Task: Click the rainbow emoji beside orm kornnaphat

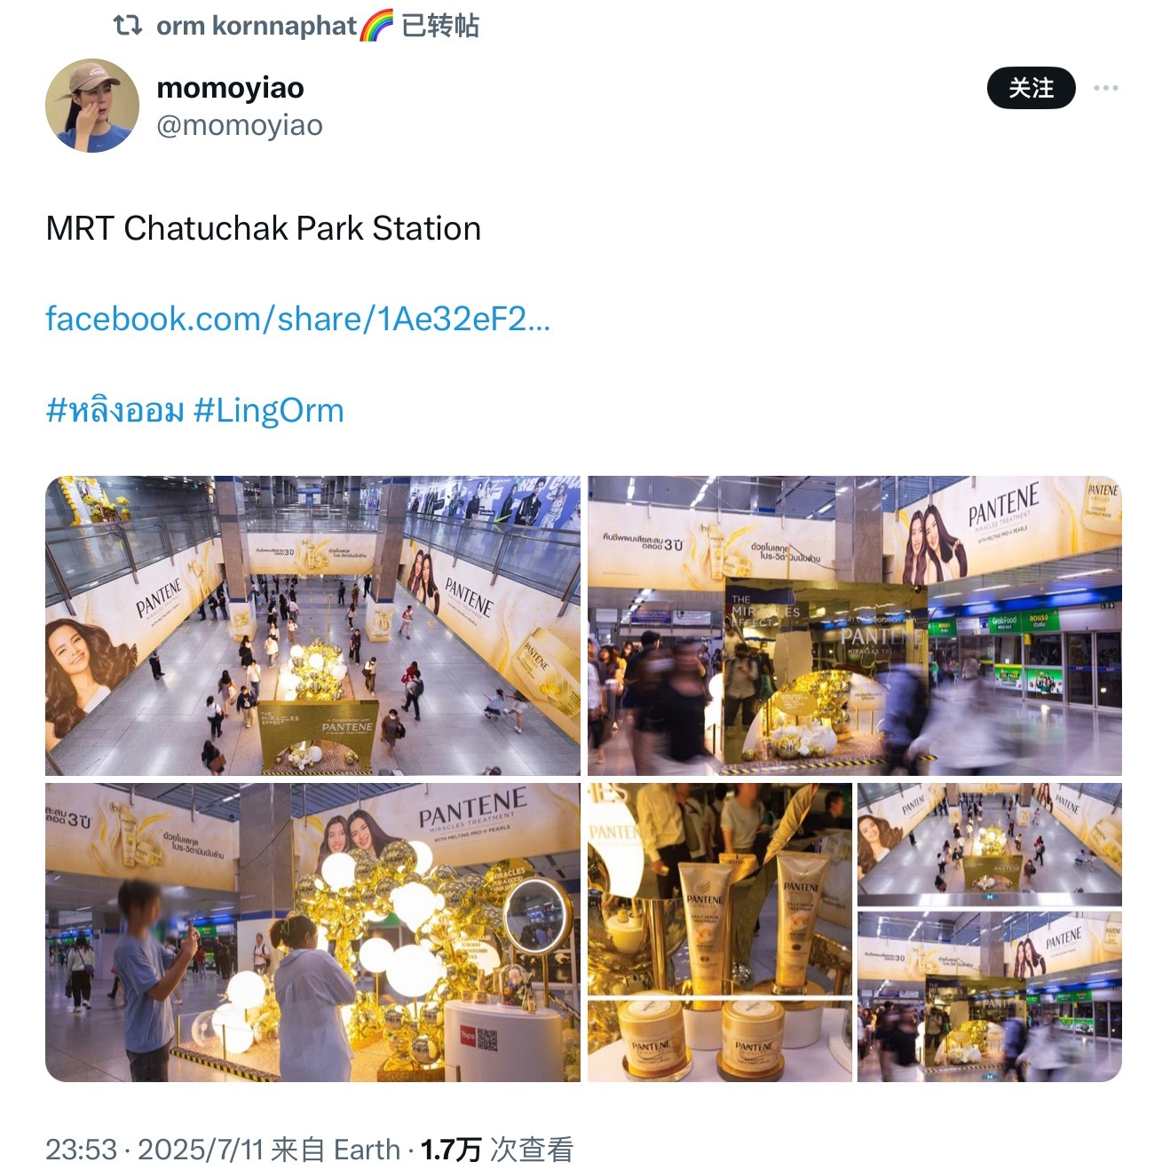Action: pos(376,26)
